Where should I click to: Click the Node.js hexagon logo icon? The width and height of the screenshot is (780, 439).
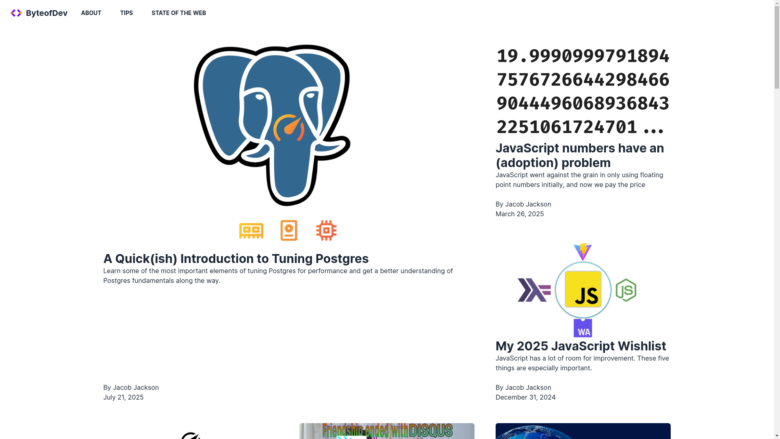(626, 290)
